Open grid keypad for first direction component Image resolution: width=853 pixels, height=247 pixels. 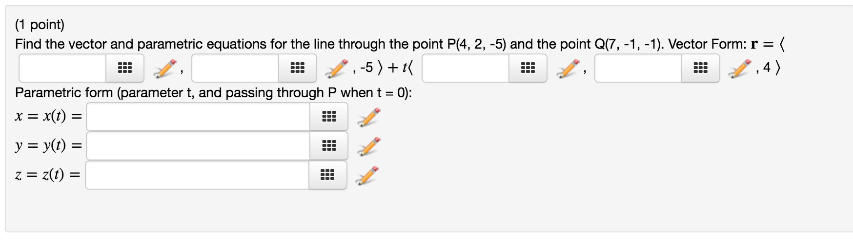(x=528, y=68)
